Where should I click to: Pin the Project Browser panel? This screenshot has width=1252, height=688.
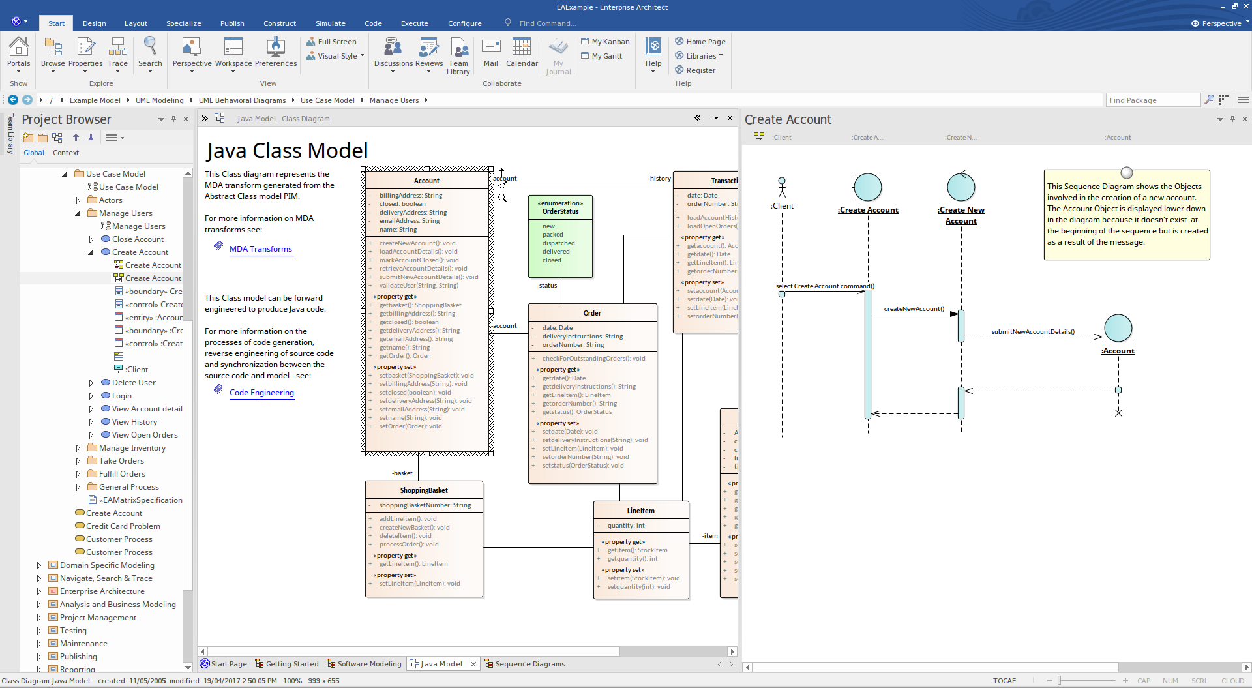173,119
